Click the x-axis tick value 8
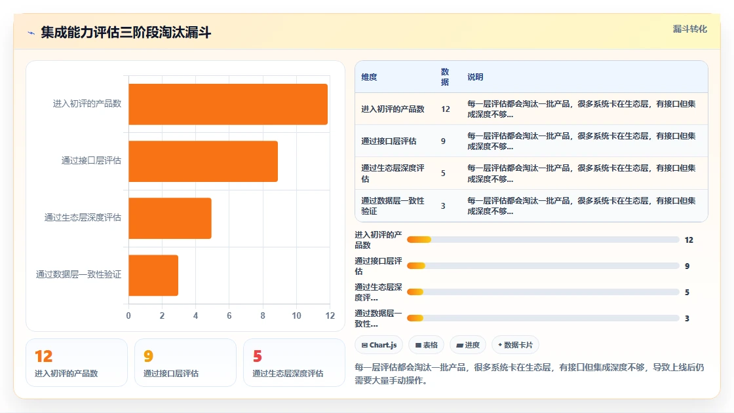 pos(263,315)
